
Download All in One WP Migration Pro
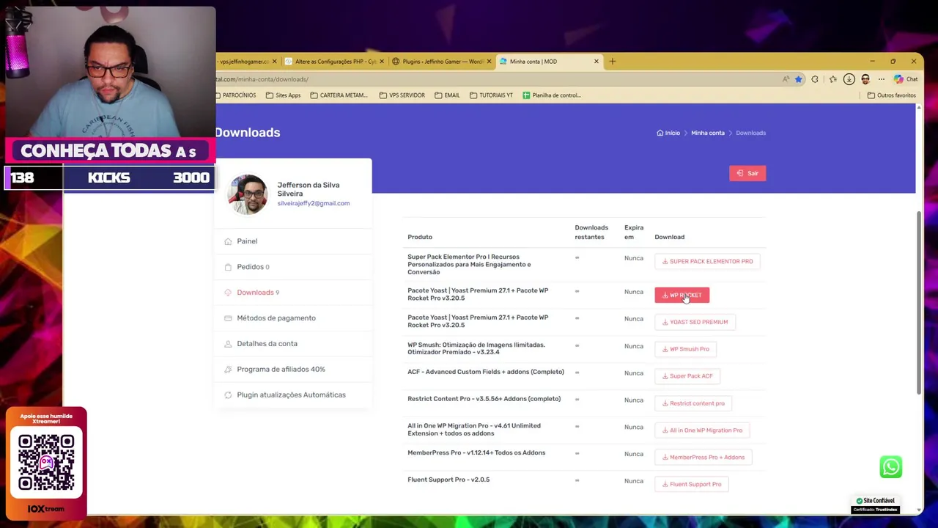pyautogui.click(x=702, y=430)
